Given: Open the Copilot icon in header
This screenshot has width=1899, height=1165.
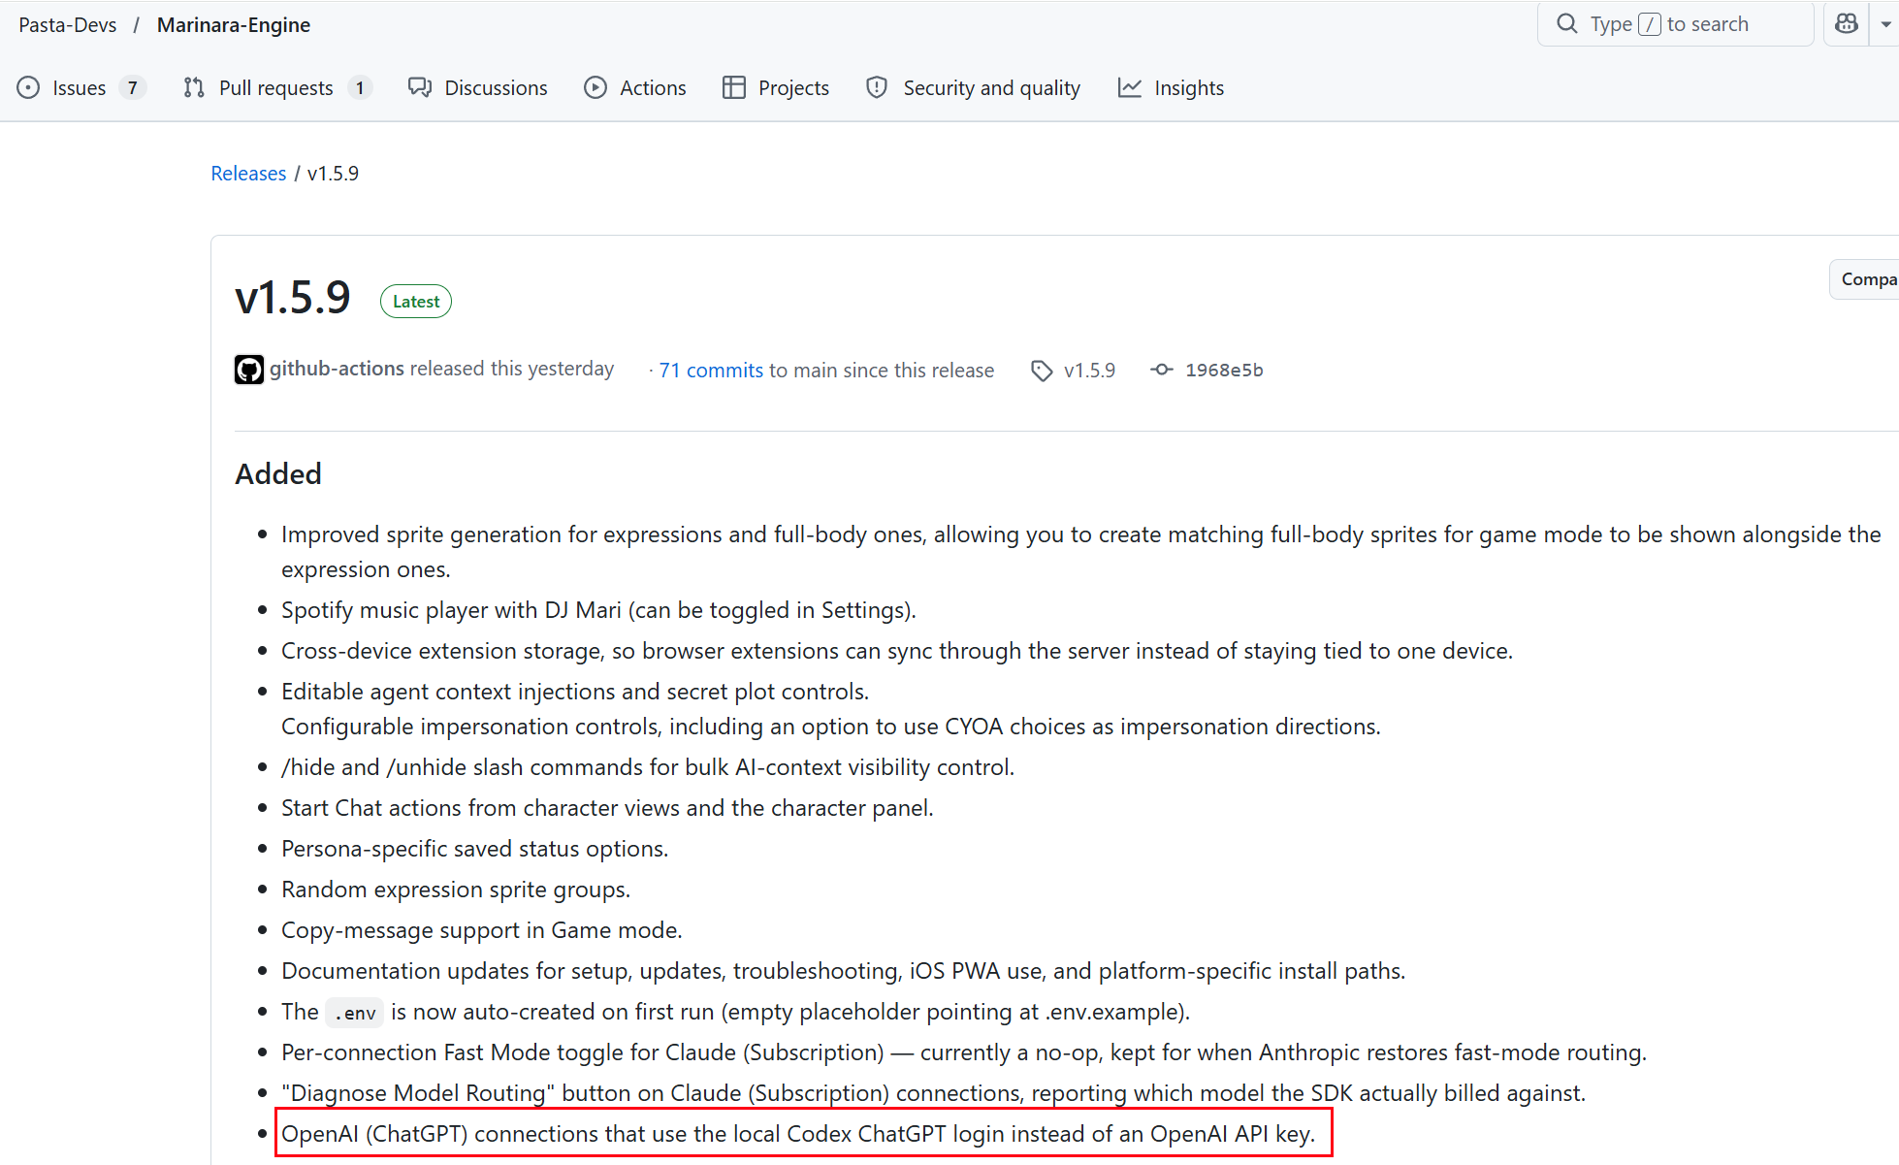Looking at the screenshot, I should (1847, 24).
